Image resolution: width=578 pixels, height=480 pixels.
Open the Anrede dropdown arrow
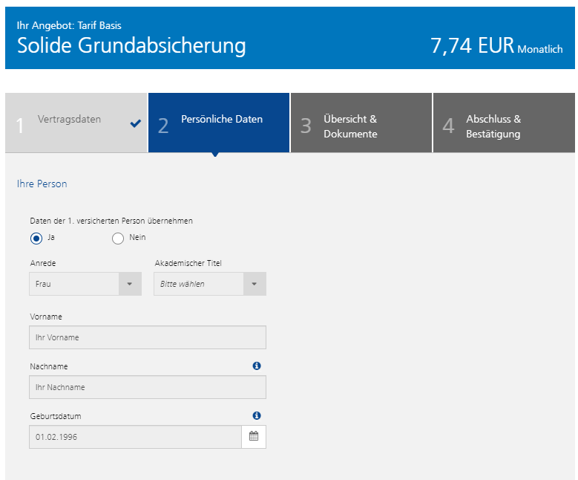pos(130,284)
